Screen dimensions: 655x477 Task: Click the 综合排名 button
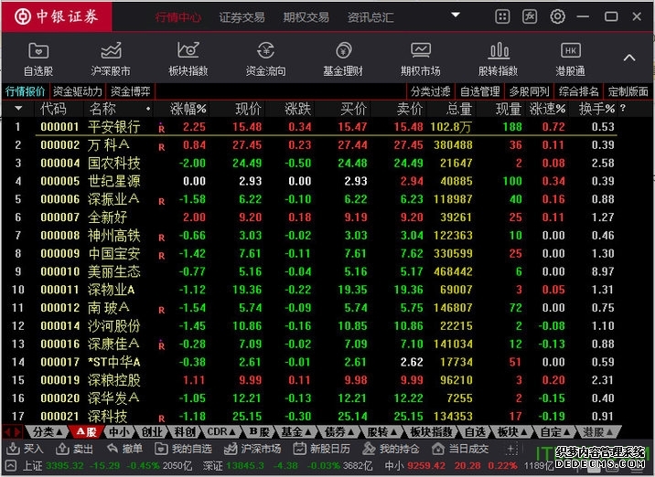pos(578,91)
